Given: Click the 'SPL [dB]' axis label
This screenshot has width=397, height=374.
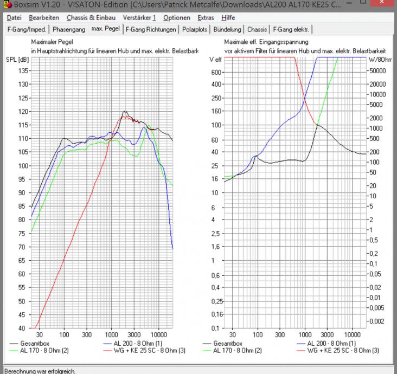Looking at the screenshot, I should (17, 60).
